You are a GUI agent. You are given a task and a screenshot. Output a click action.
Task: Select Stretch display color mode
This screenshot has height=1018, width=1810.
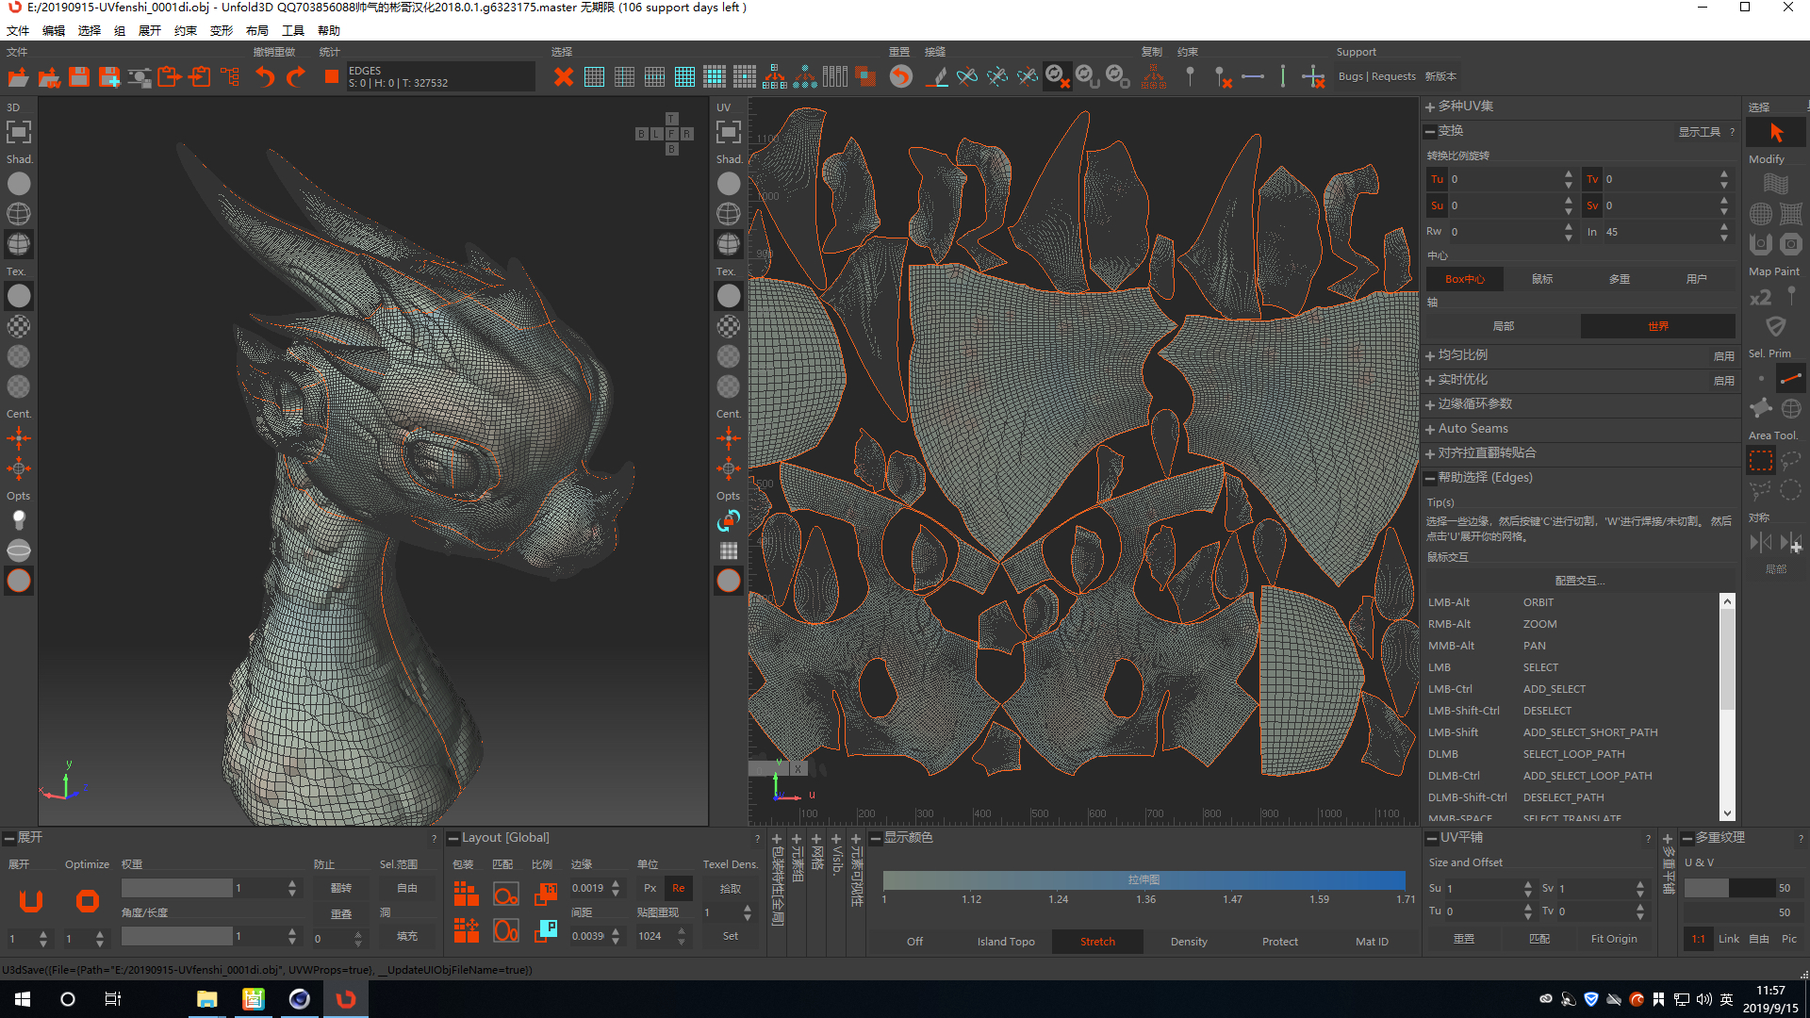point(1097,942)
